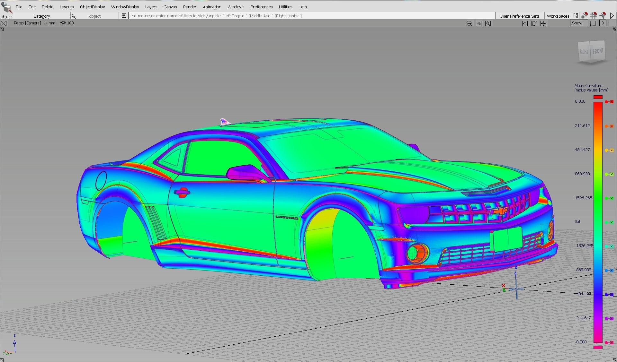Click the FRONT face of the view cube

(598, 51)
